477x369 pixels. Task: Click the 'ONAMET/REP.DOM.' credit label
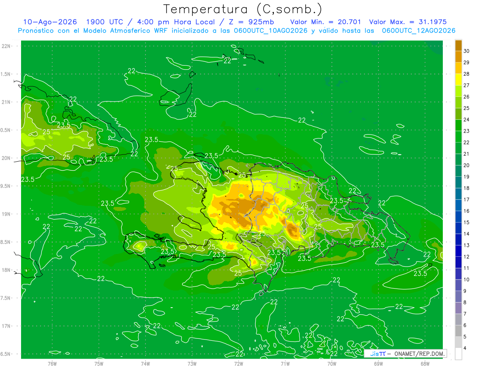tap(419, 353)
